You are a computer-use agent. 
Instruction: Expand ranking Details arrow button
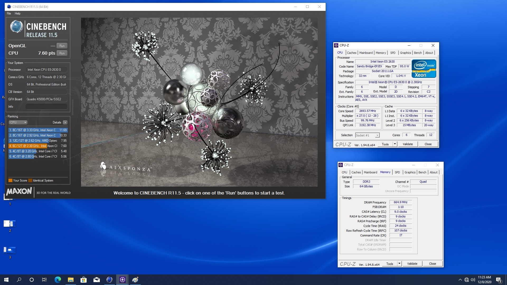(65, 122)
